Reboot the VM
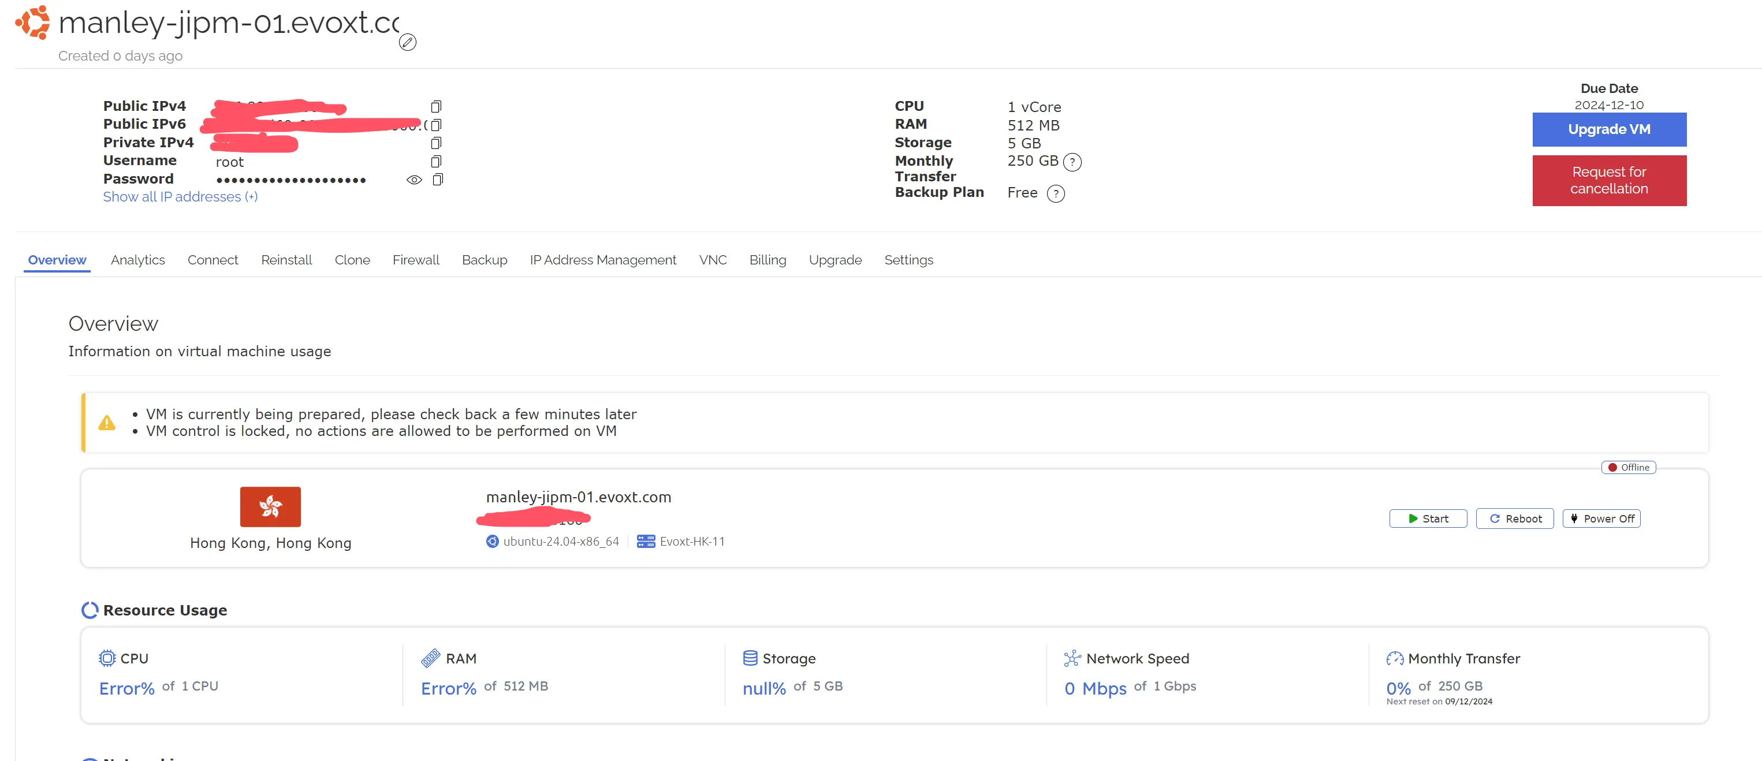The width and height of the screenshot is (1762, 761). (x=1514, y=519)
